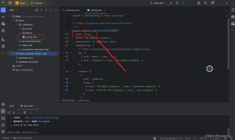Viewport: 235px width, 140px height.
Task: Hide the project tool window
Action: pyautogui.click(x=55, y=10)
